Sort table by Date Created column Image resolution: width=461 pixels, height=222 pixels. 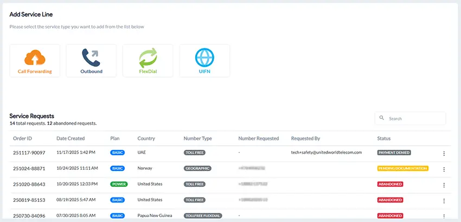pos(71,138)
